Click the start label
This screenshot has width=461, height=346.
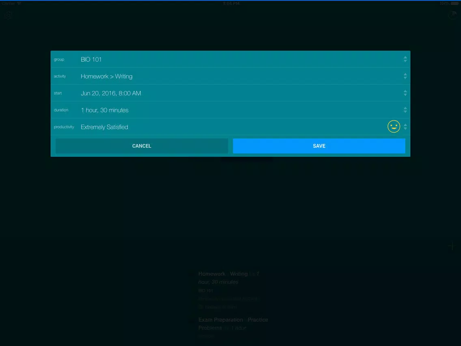(x=58, y=93)
